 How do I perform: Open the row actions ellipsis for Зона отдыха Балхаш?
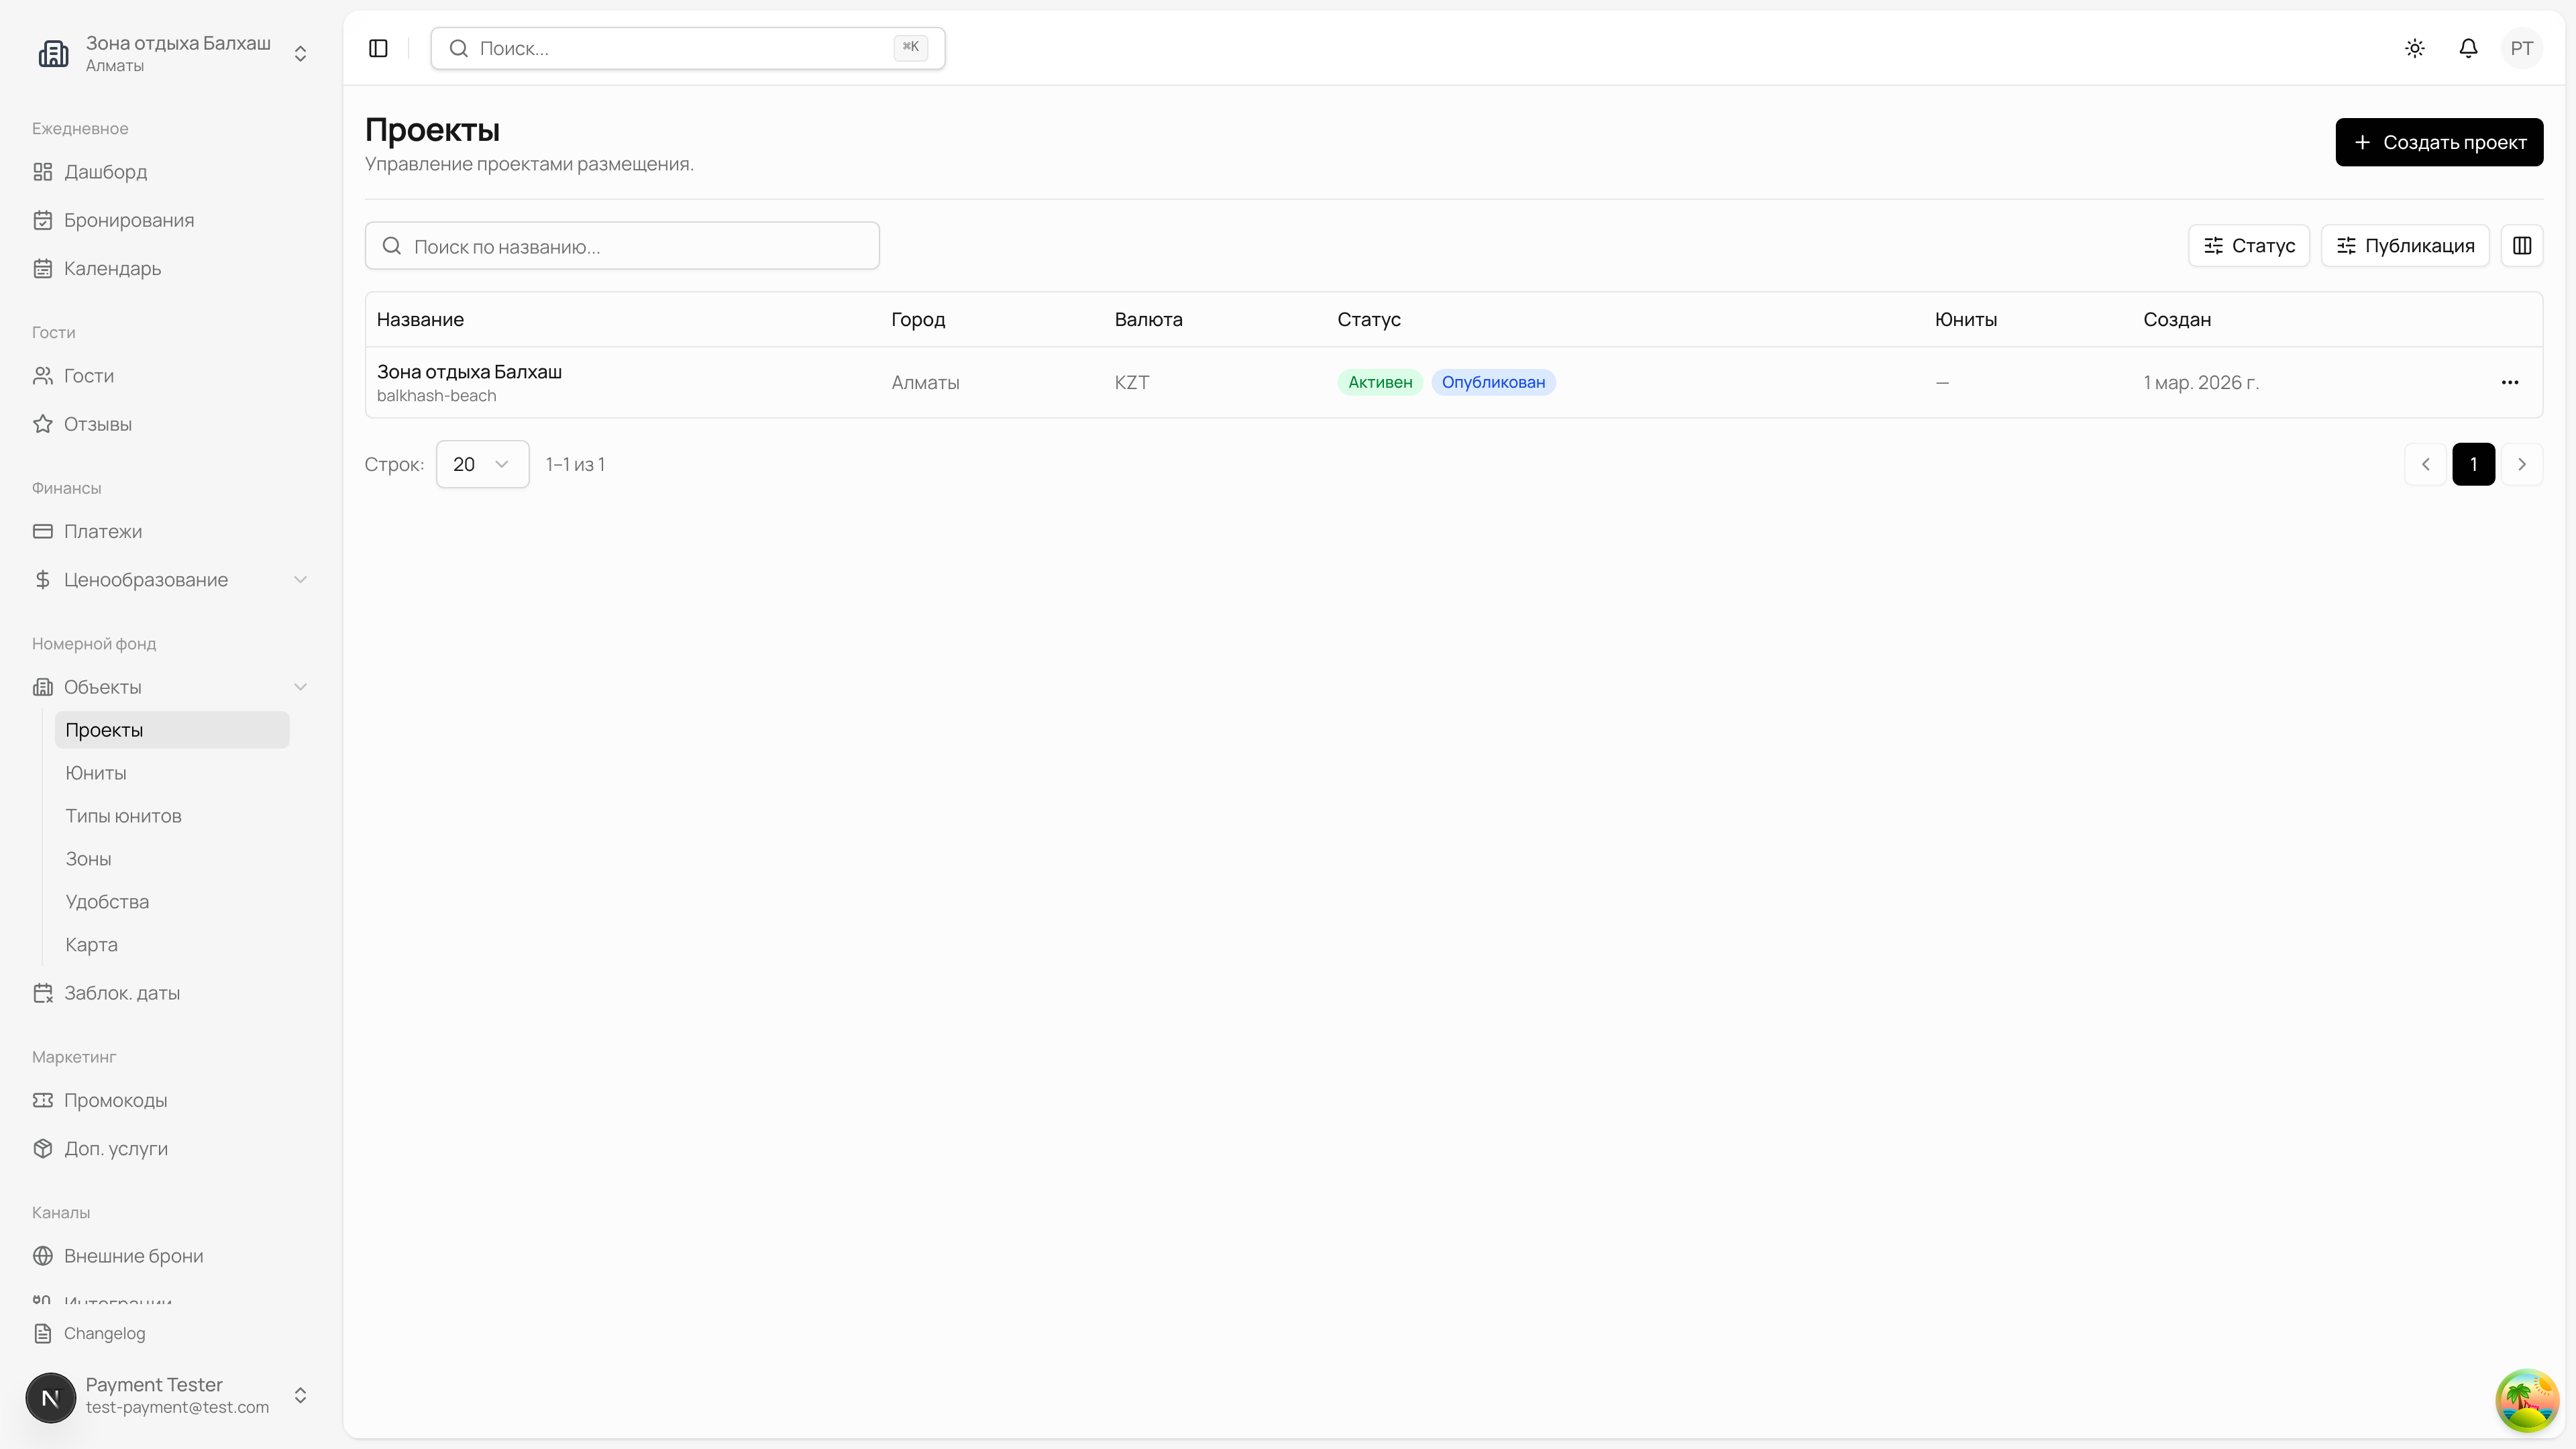pos(2510,382)
